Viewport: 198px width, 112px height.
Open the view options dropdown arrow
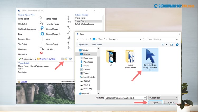point(166,45)
